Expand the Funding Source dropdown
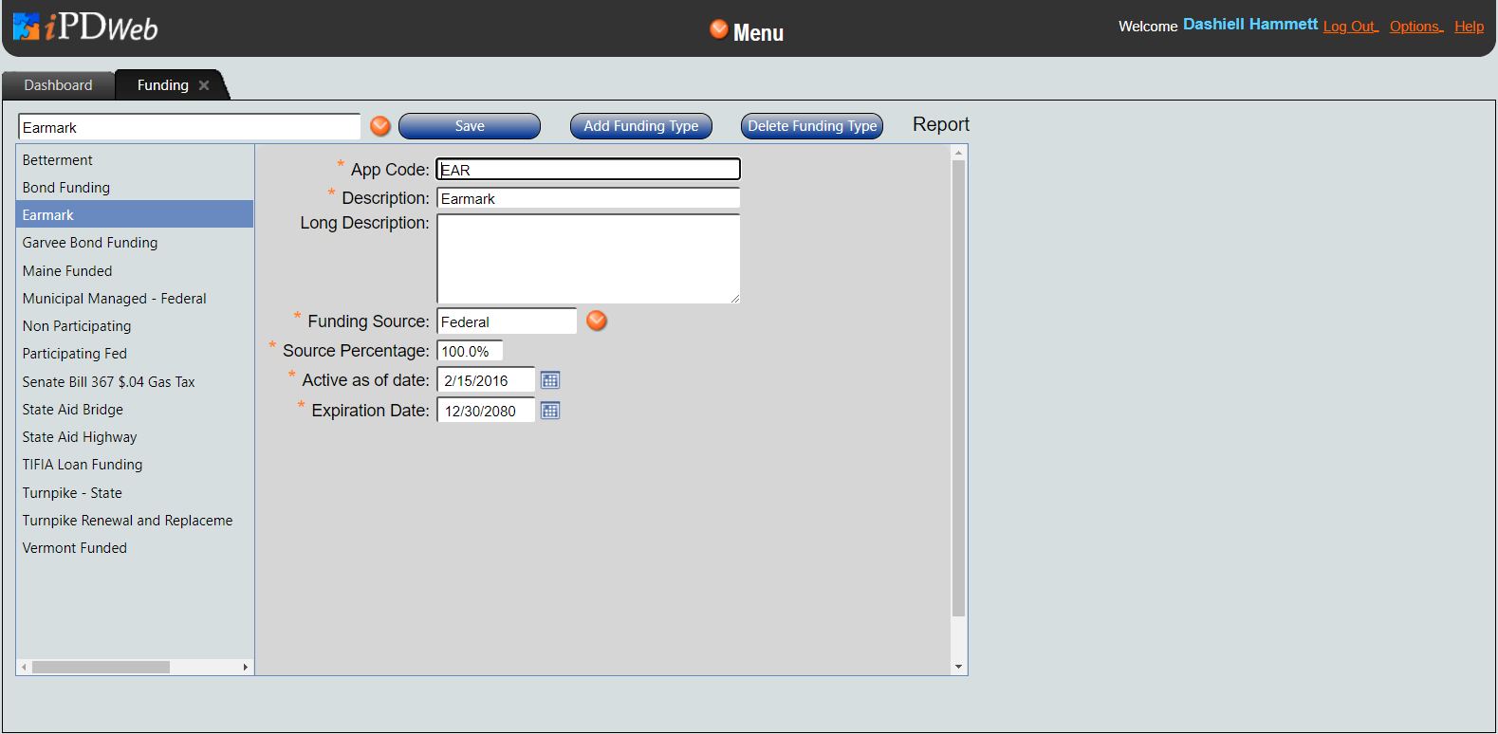This screenshot has height=734, width=1498. (597, 321)
